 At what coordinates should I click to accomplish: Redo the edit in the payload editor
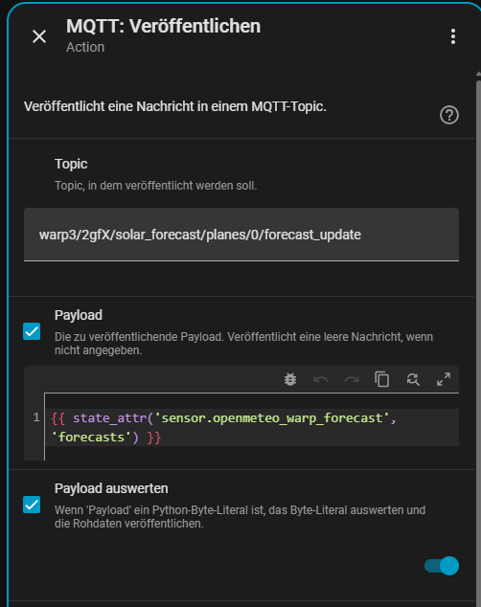pyautogui.click(x=352, y=379)
